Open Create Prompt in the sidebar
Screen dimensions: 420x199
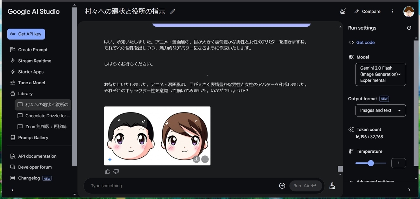(x=29, y=50)
